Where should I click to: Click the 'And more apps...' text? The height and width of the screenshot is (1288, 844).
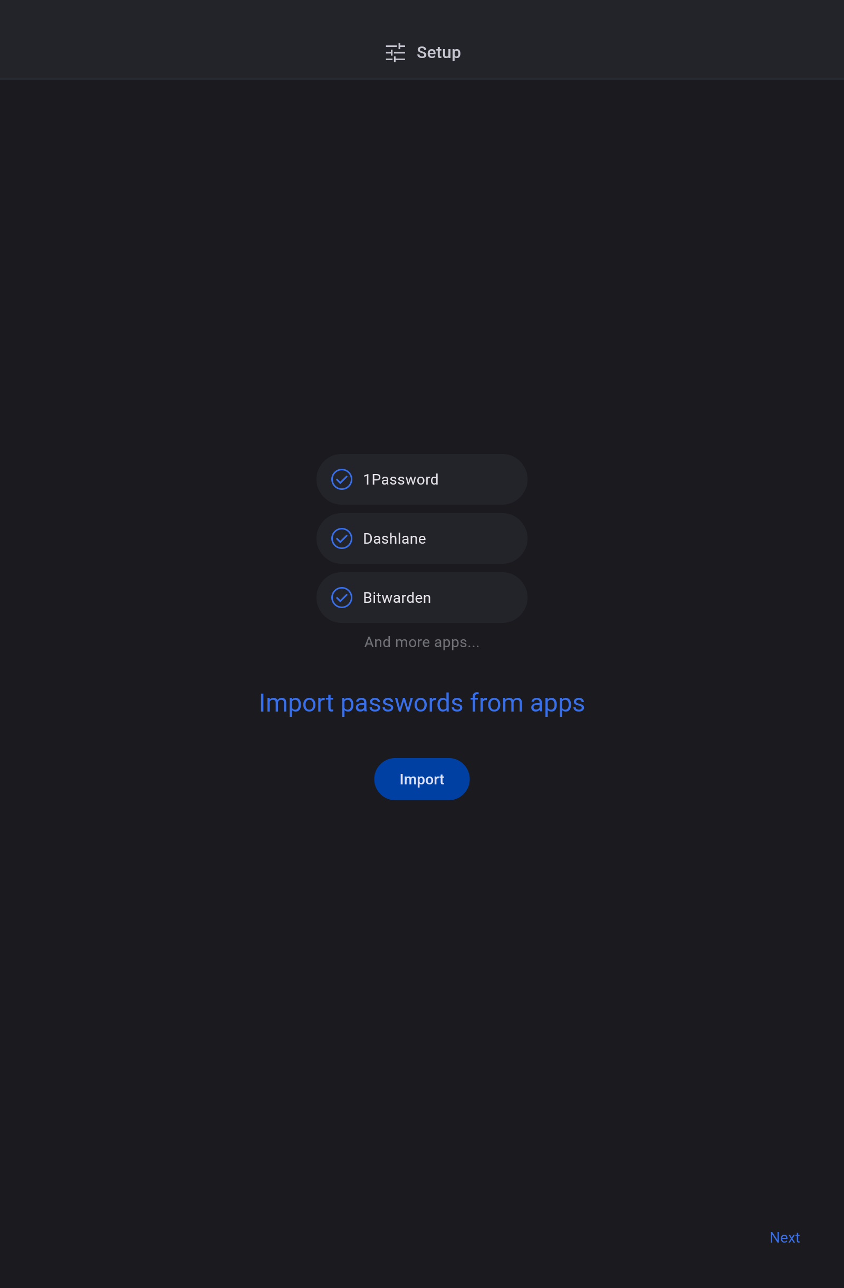point(421,642)
